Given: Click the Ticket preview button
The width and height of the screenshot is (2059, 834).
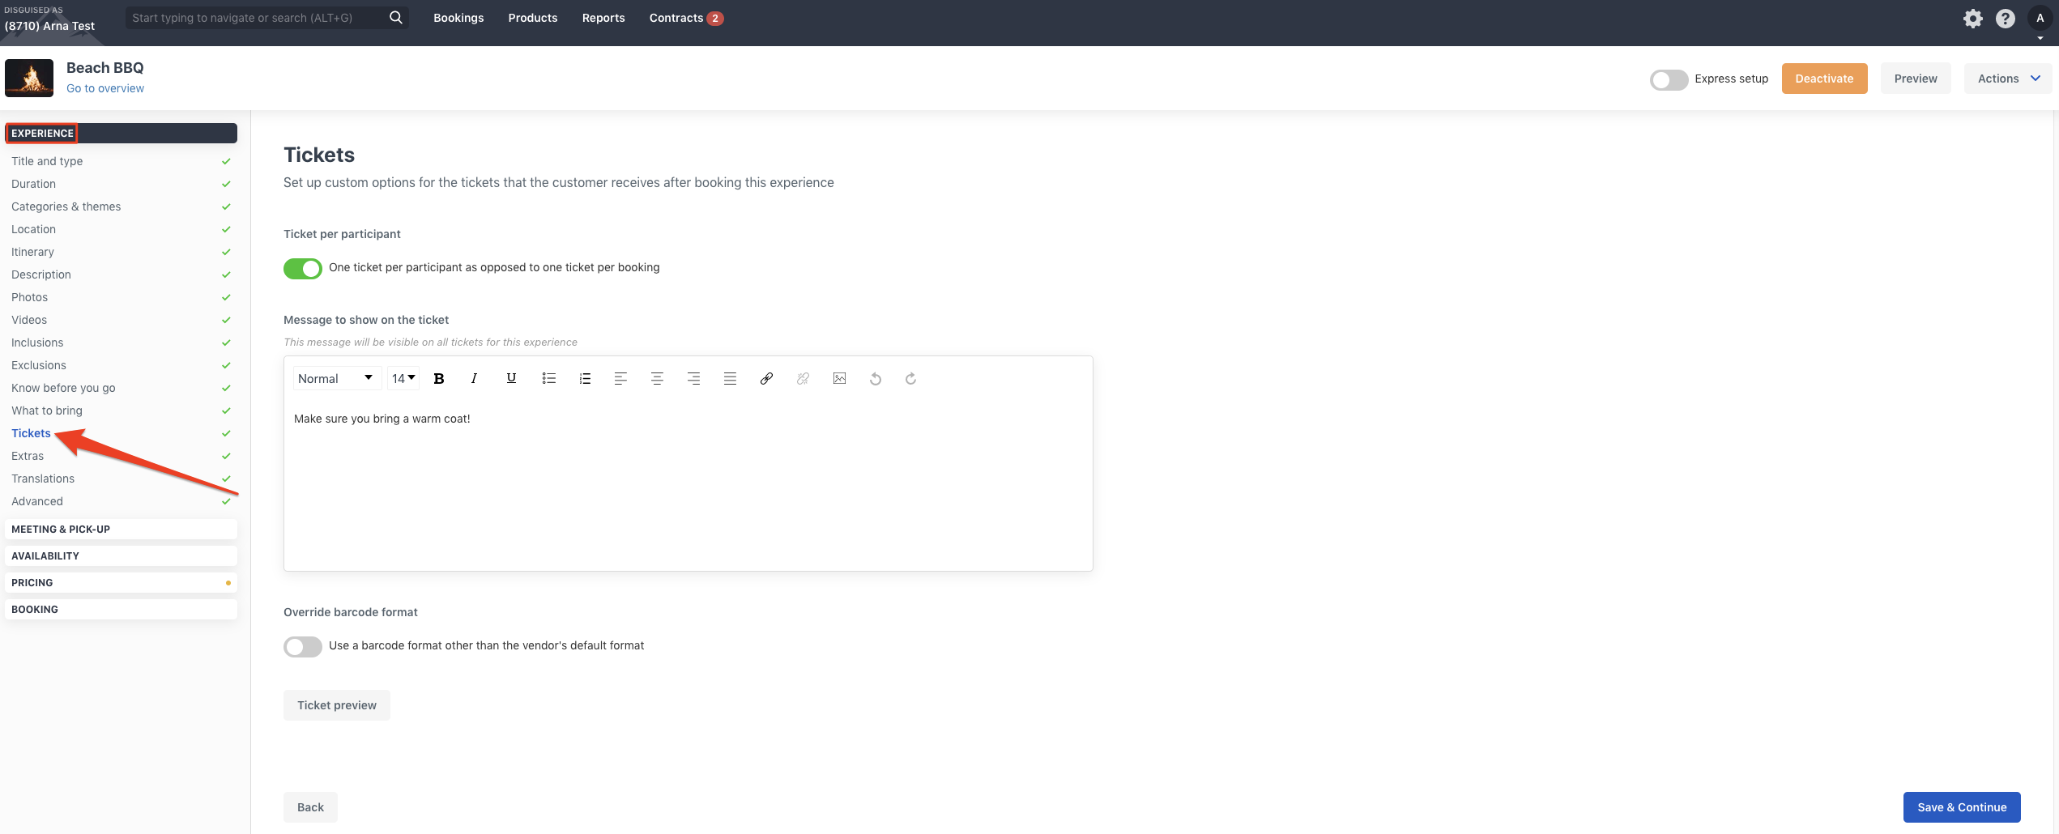Looking at the screenshot, I should 337,705.
